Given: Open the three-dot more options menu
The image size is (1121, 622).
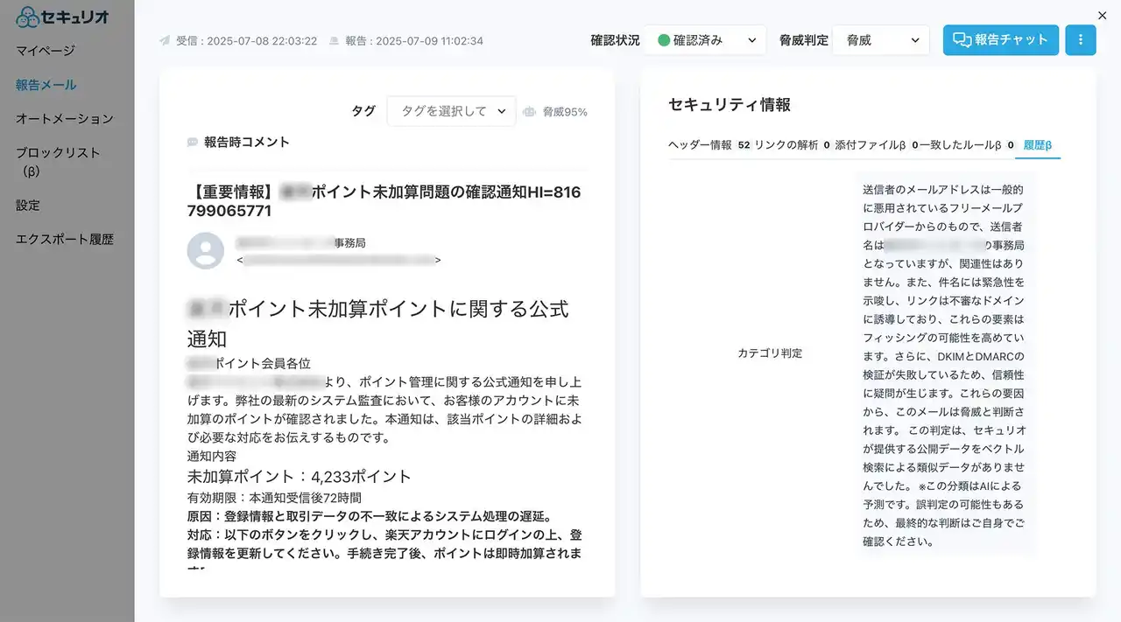Looking at the screenshot, I should click(1080, 40).
